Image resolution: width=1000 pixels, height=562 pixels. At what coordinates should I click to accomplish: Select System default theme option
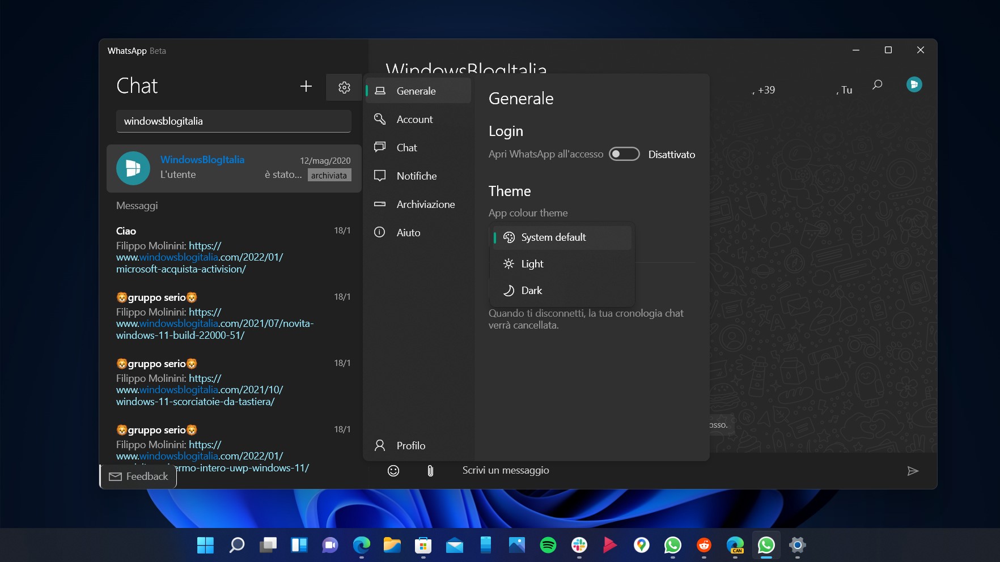[x=562, y=237]
